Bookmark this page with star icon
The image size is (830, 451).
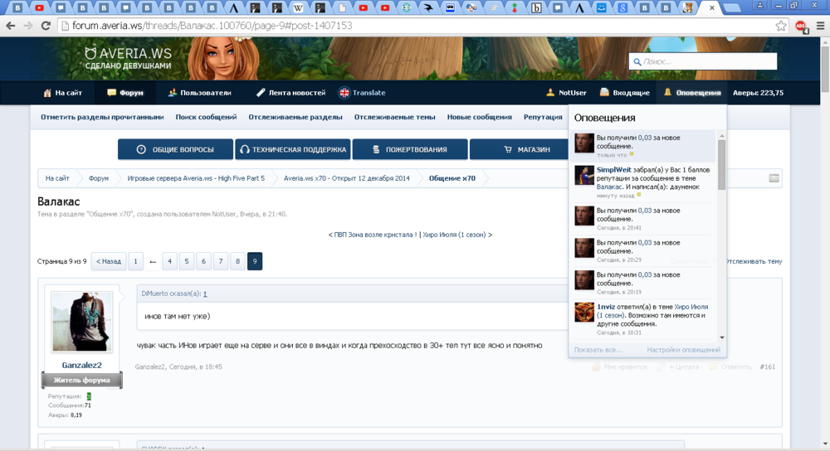(x=781, y=26)
